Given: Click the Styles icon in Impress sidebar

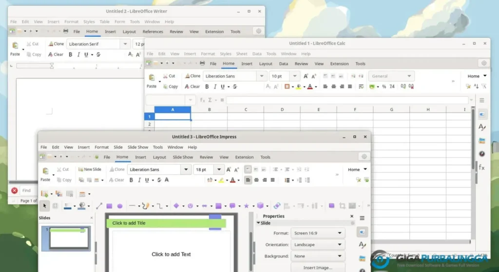Looking at the screenshot, I should pyautogui.click(x=362, y=245).
